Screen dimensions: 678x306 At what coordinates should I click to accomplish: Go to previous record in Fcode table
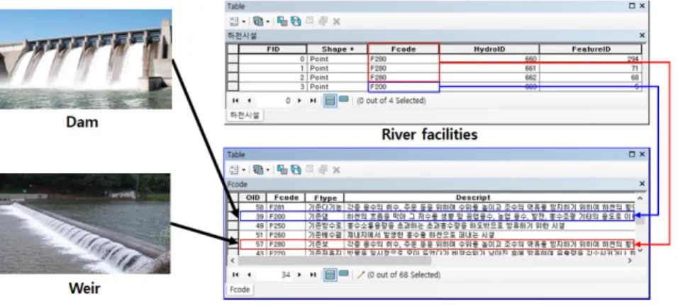point(249,275)
